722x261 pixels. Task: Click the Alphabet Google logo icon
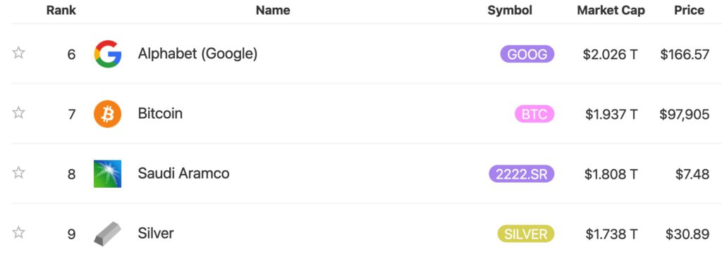pos(108,54)
